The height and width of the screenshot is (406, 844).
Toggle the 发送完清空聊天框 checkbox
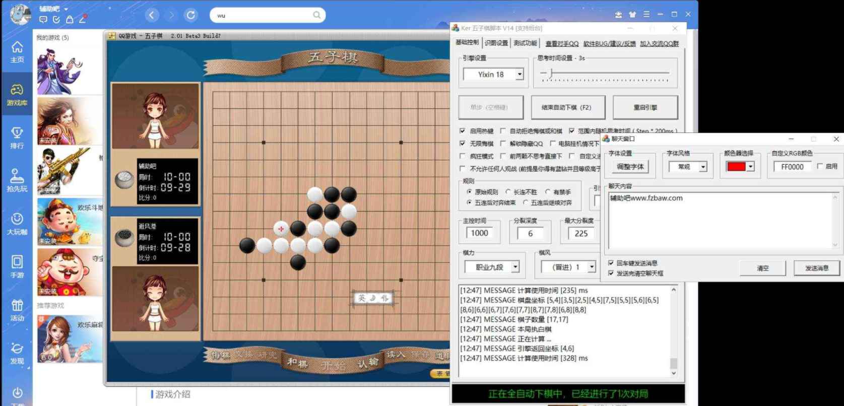pyautogui.click(x=611, y=273)
